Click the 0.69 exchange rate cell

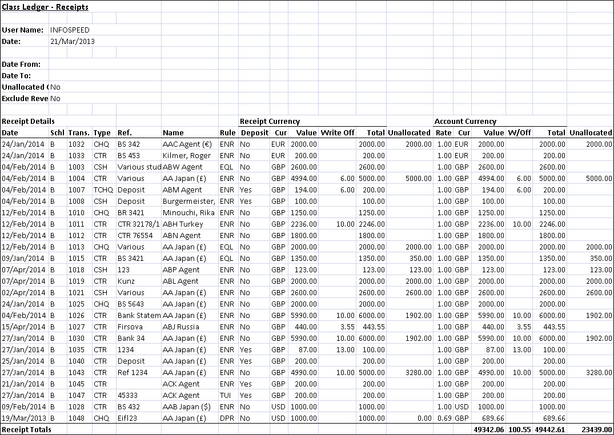pyautogui.click(x=443, y=418)
